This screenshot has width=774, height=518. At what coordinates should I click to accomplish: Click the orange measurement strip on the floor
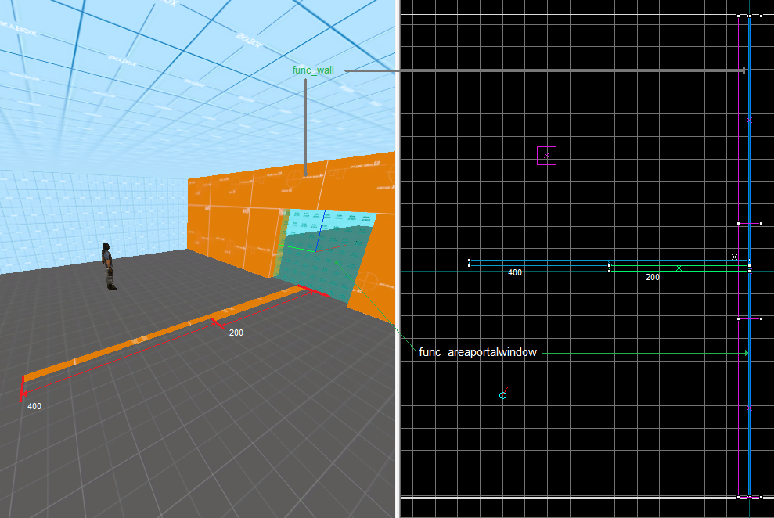[163, 334]
